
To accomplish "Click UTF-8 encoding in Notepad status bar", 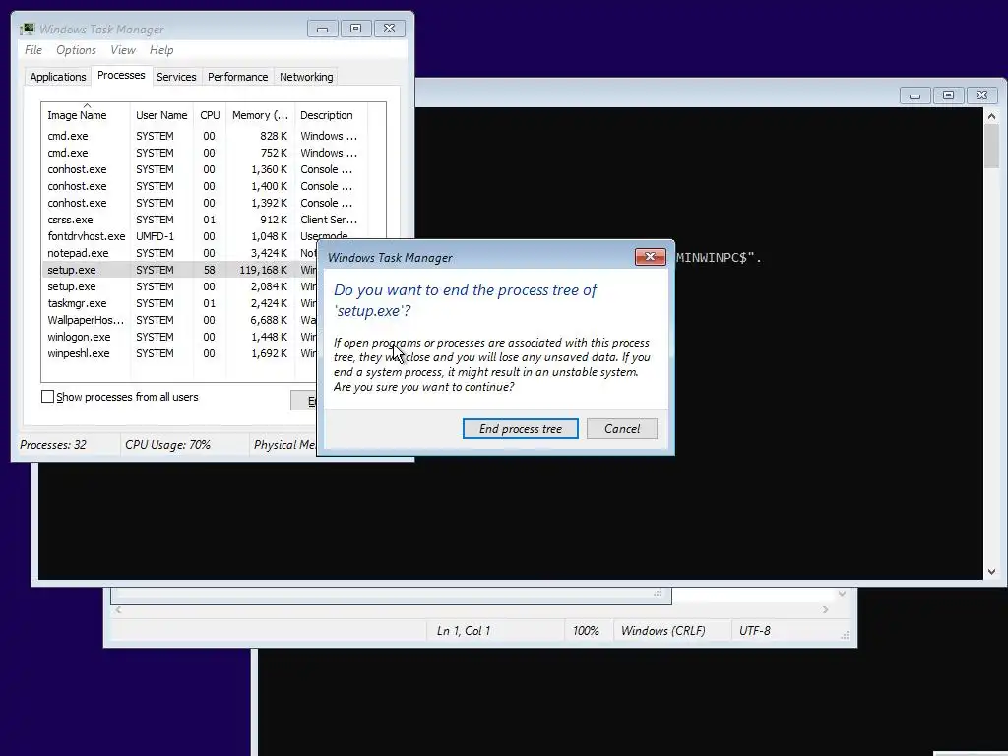I will point(755,631).
